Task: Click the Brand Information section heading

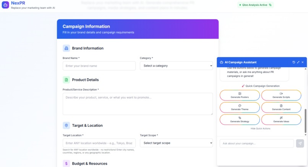Action: click(x=88, y=48)
